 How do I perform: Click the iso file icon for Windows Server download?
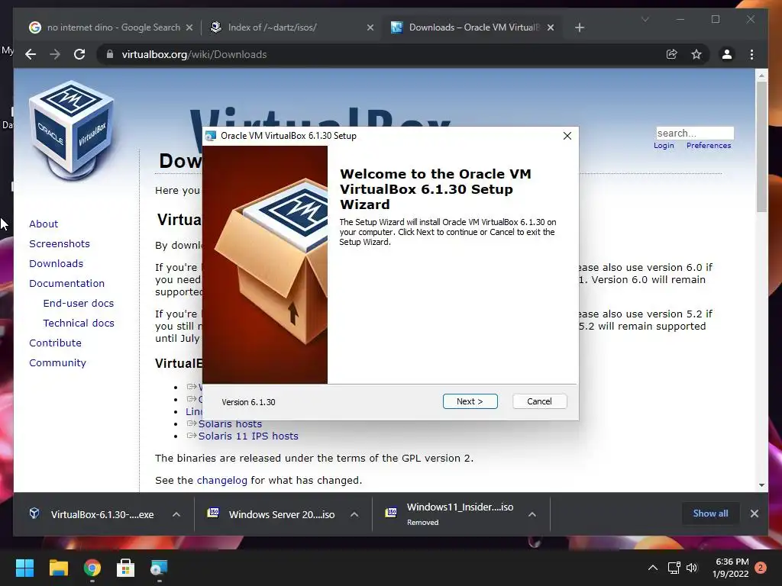213,513
